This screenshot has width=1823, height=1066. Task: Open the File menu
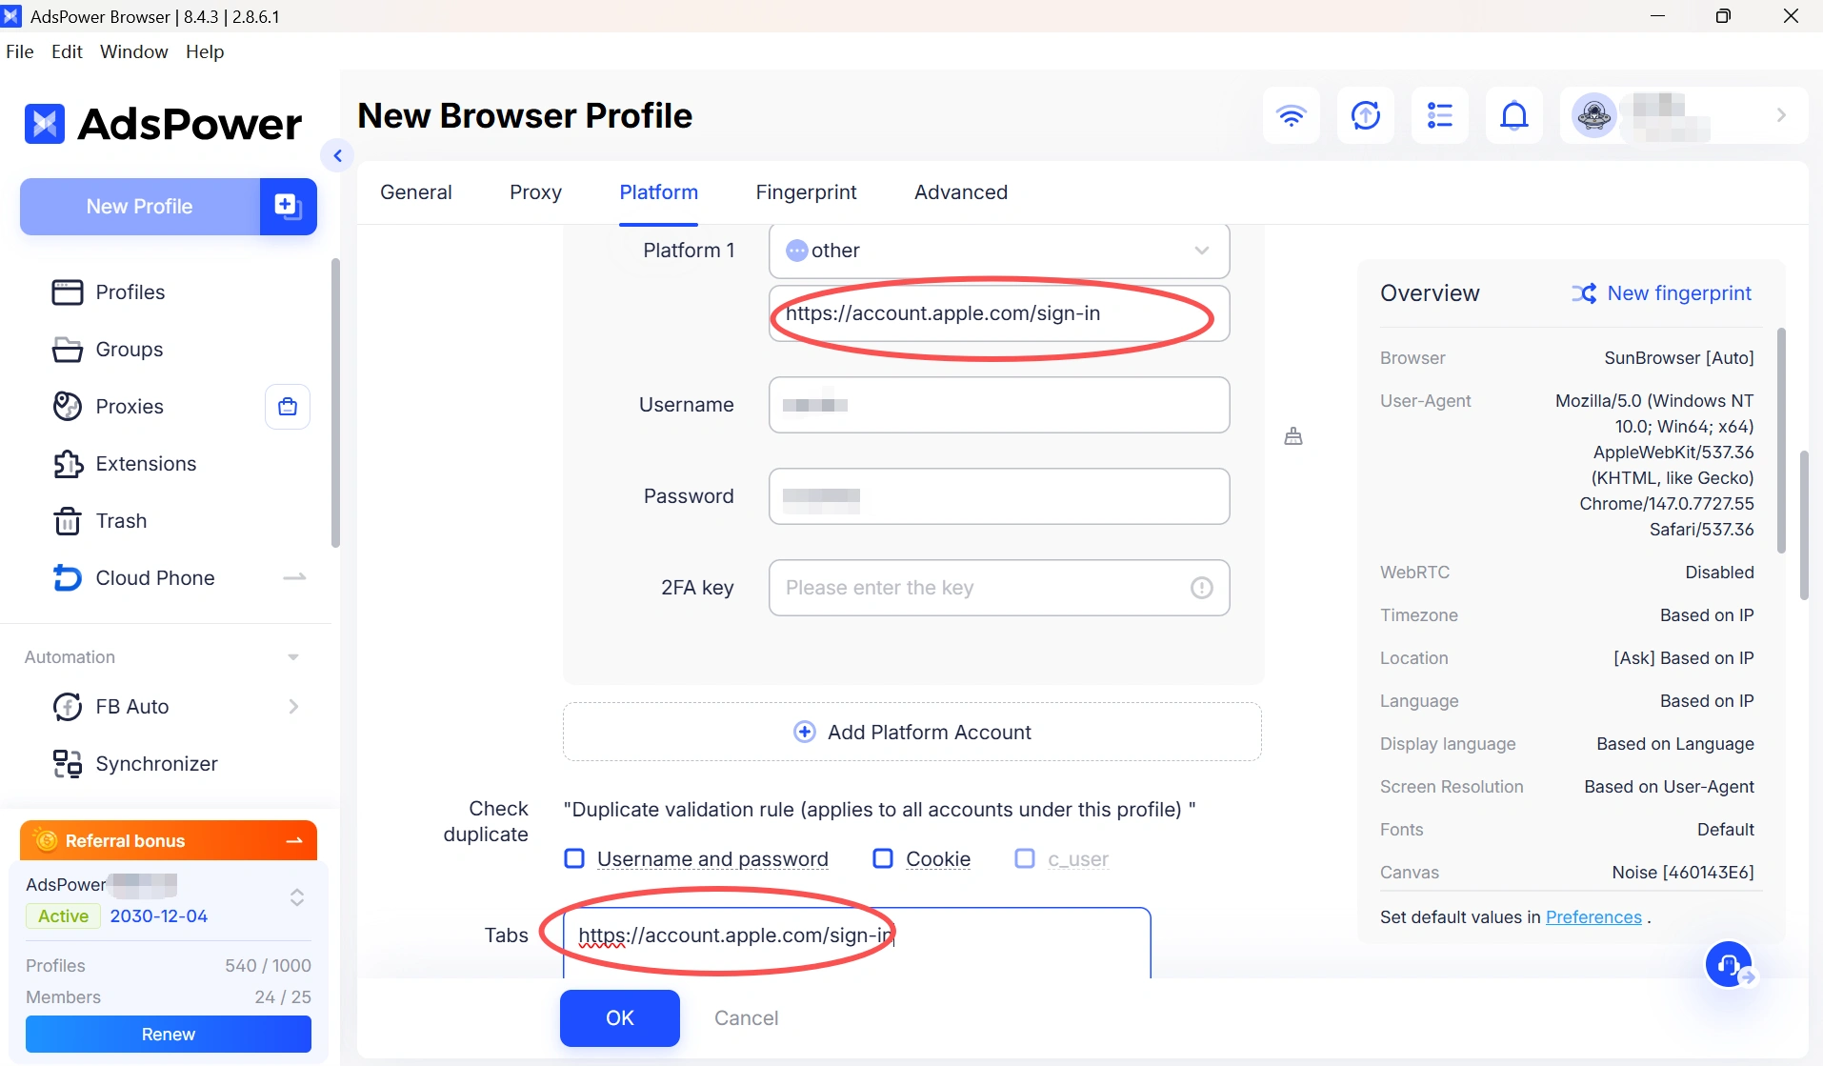click(19, 51)
